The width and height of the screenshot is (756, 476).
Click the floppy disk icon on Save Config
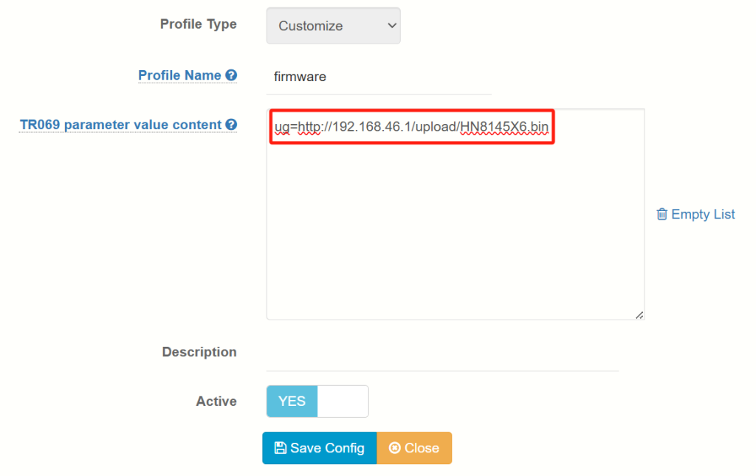point(280,448)
